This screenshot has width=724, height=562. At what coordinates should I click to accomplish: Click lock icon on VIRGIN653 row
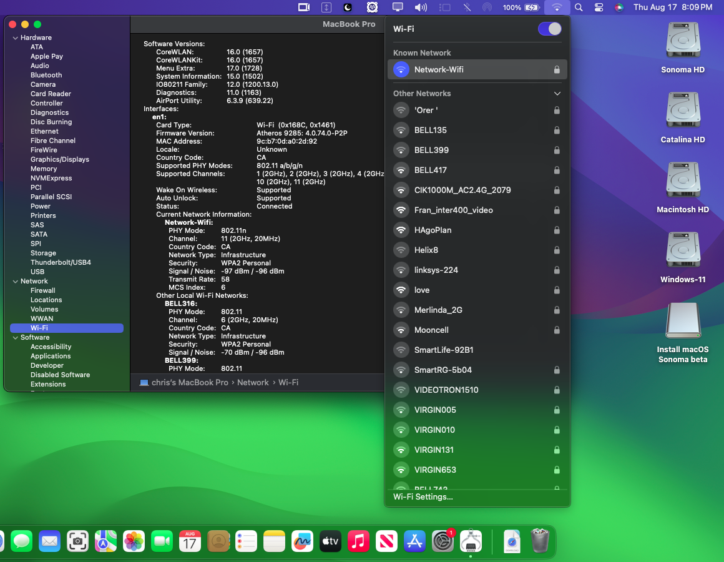pyautogui.click(x=557, y=470)
